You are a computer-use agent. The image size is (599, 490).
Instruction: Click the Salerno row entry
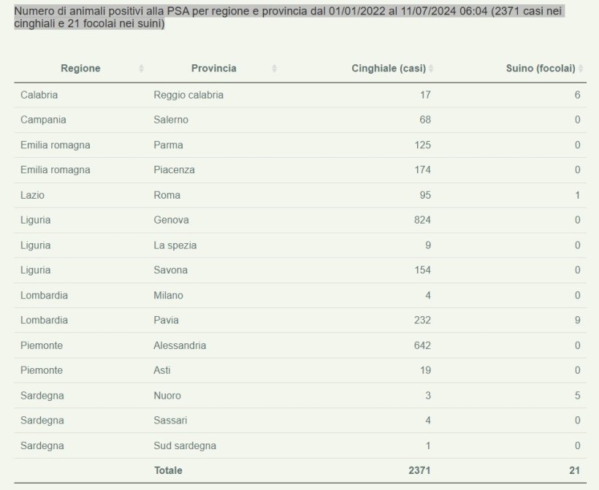pyautogui.click(x=171, y=120)
